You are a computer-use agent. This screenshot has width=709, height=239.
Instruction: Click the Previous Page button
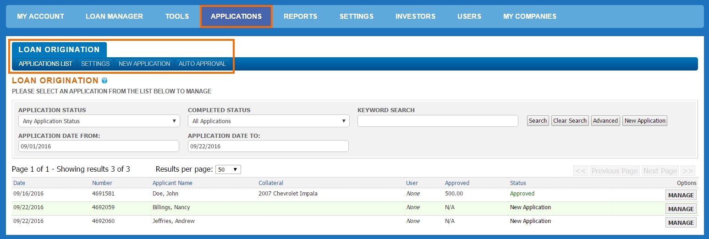tap(615, 171)
